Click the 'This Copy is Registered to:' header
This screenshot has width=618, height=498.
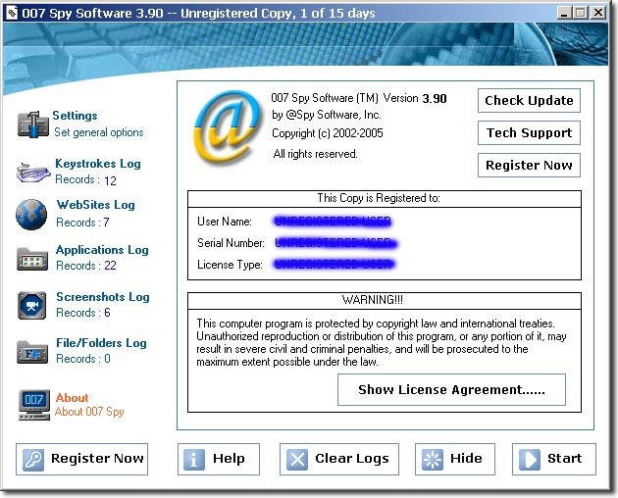click(379, 198)
